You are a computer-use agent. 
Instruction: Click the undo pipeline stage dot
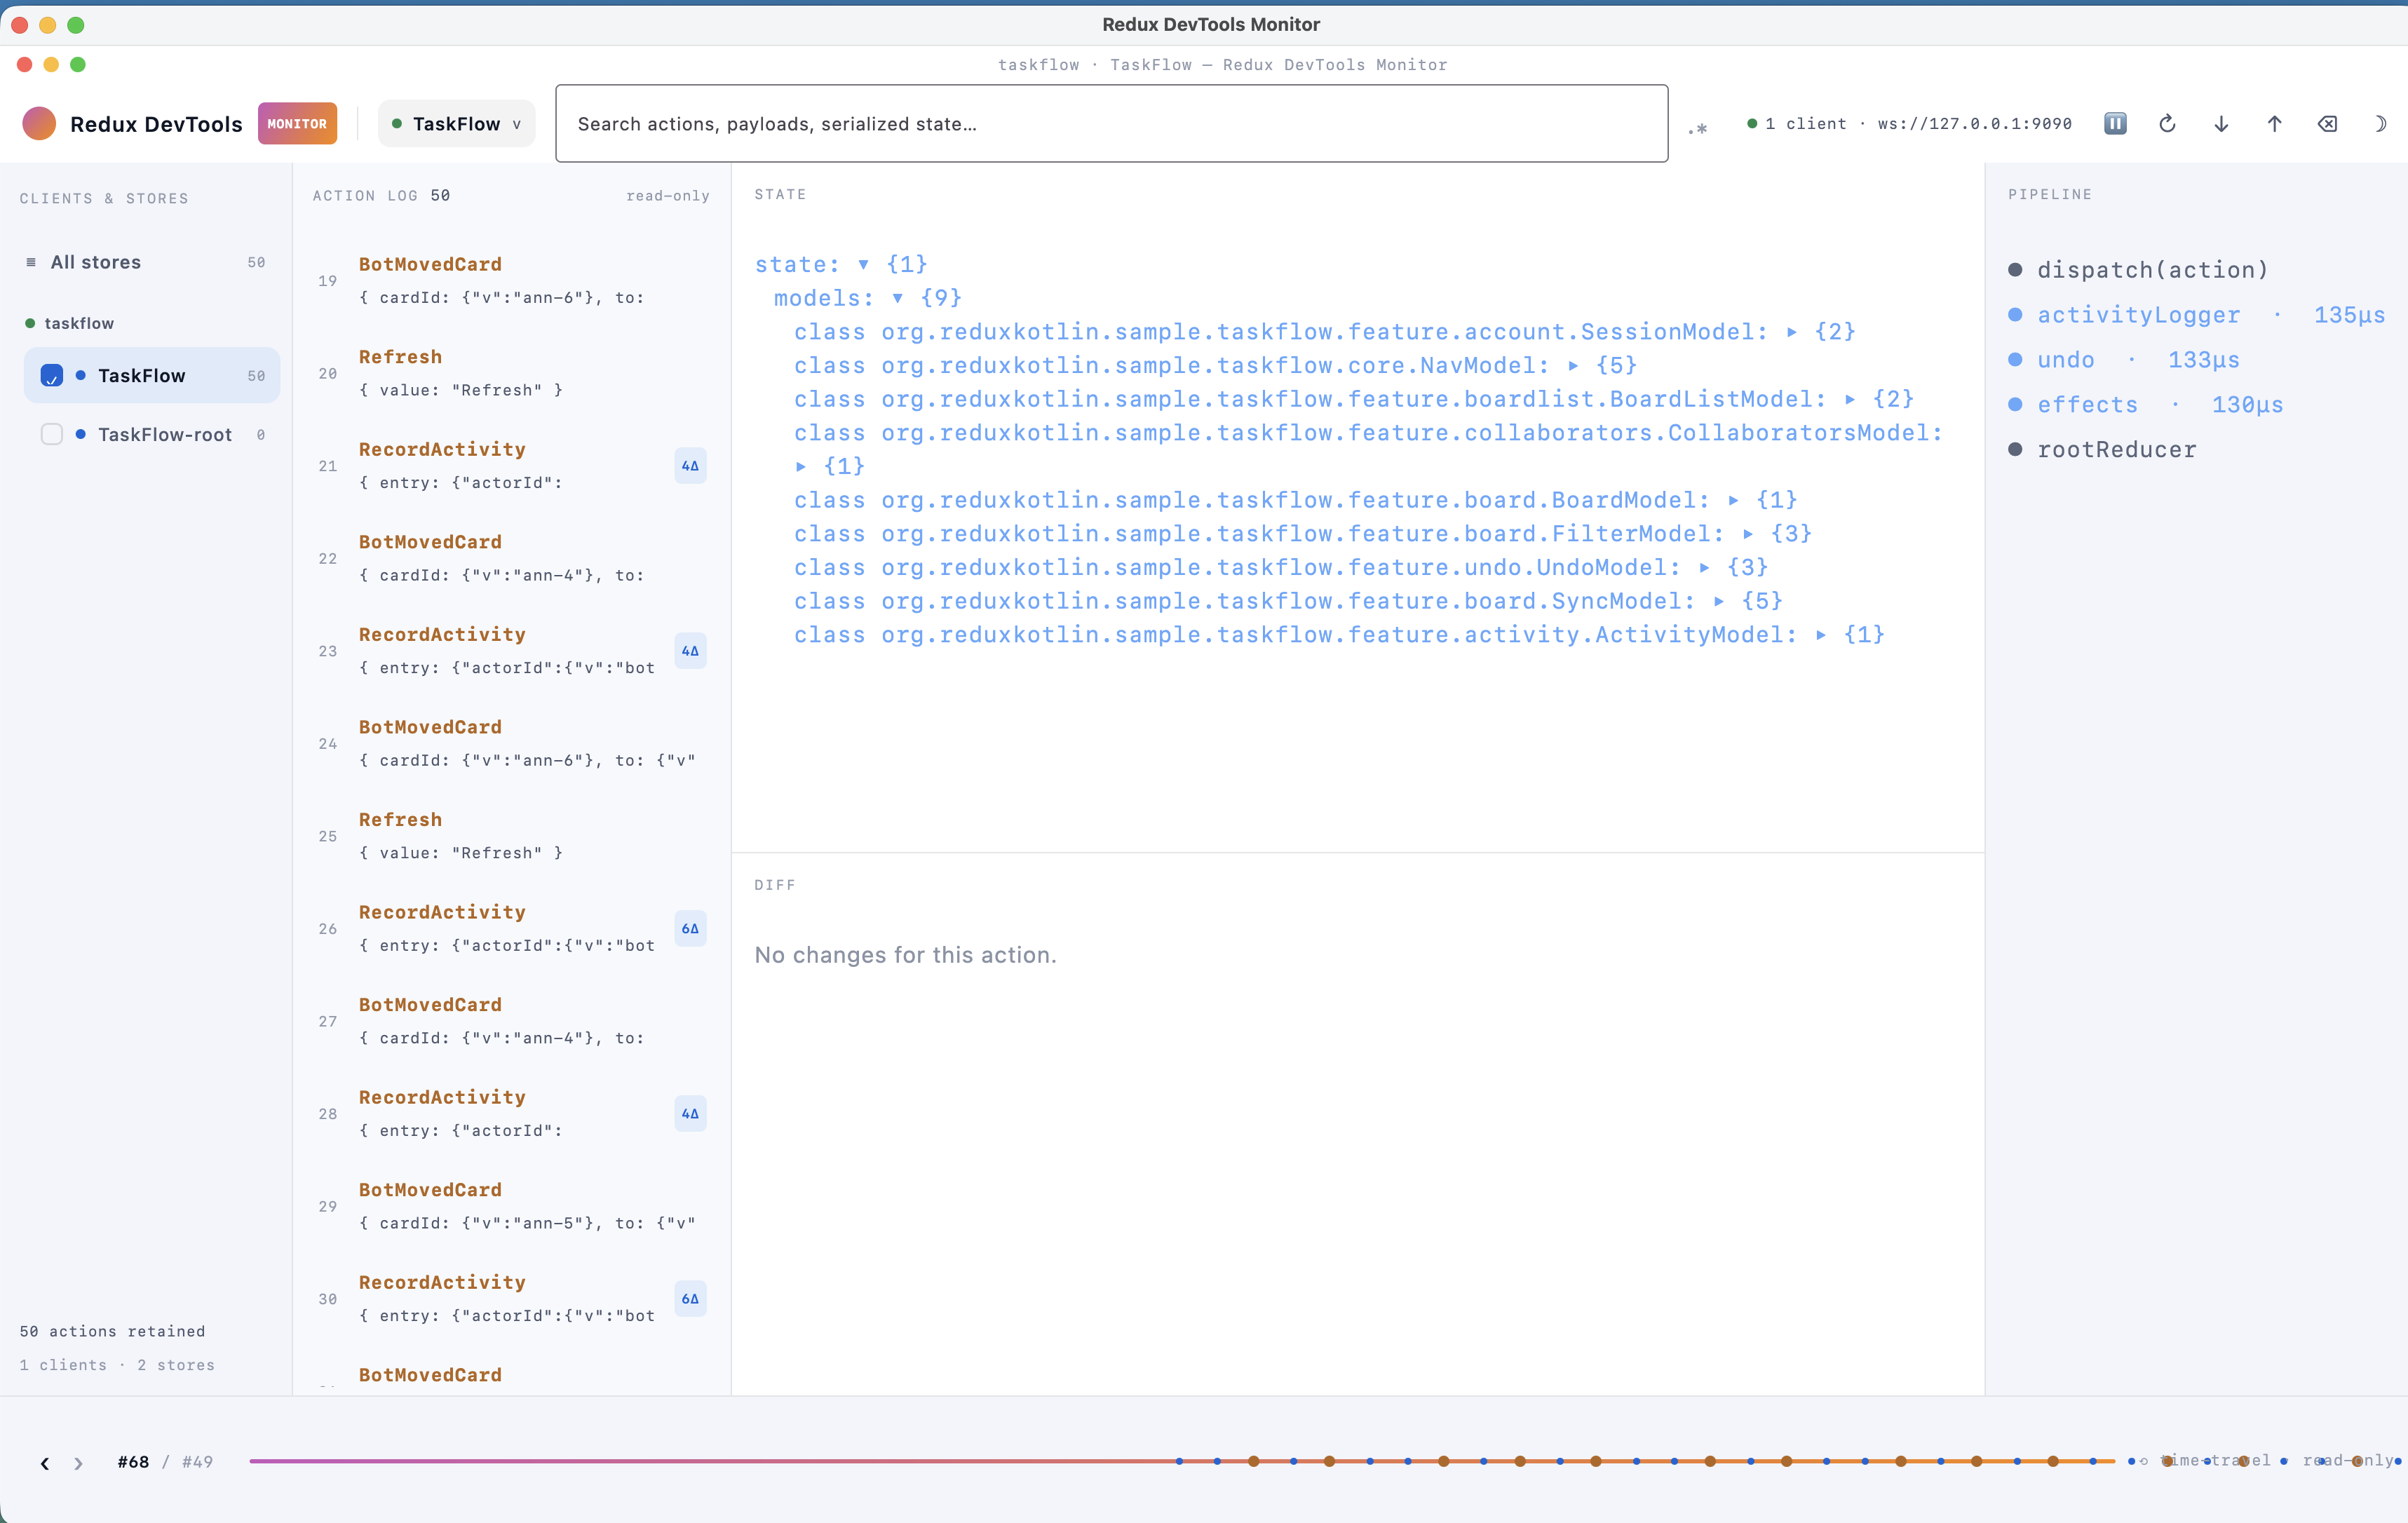[x=2015, y=360]
